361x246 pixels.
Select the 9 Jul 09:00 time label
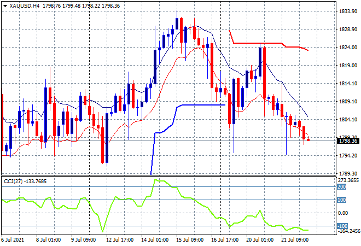[x=83, y=240]
